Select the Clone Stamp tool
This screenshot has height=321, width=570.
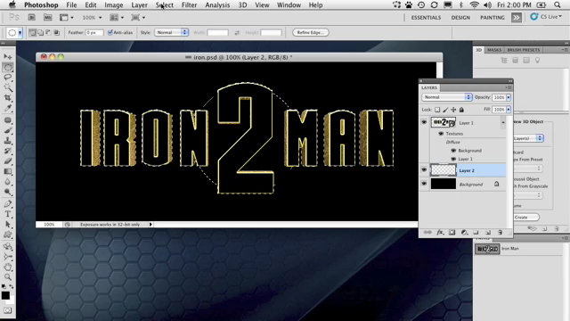(x=8, y=141)
